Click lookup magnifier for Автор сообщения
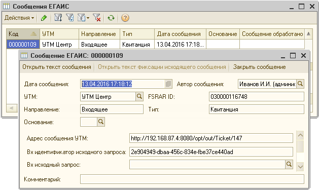 tap(300, 84)
